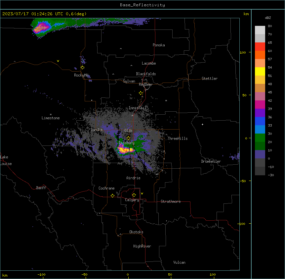The image size is (285, 279).
Task: Click the yellow diamond marker under Cochrane
Action: click(112, 195)
